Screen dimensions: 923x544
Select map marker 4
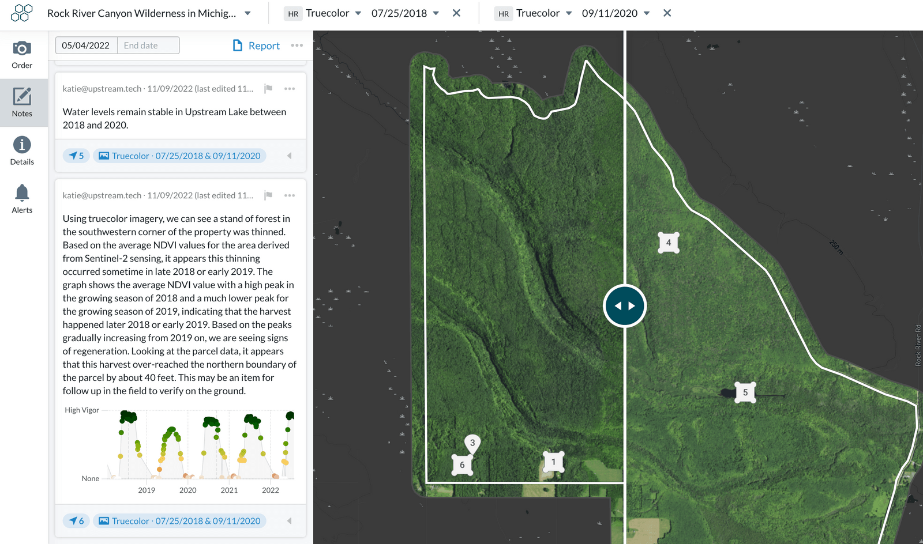(x=669, y=243)
